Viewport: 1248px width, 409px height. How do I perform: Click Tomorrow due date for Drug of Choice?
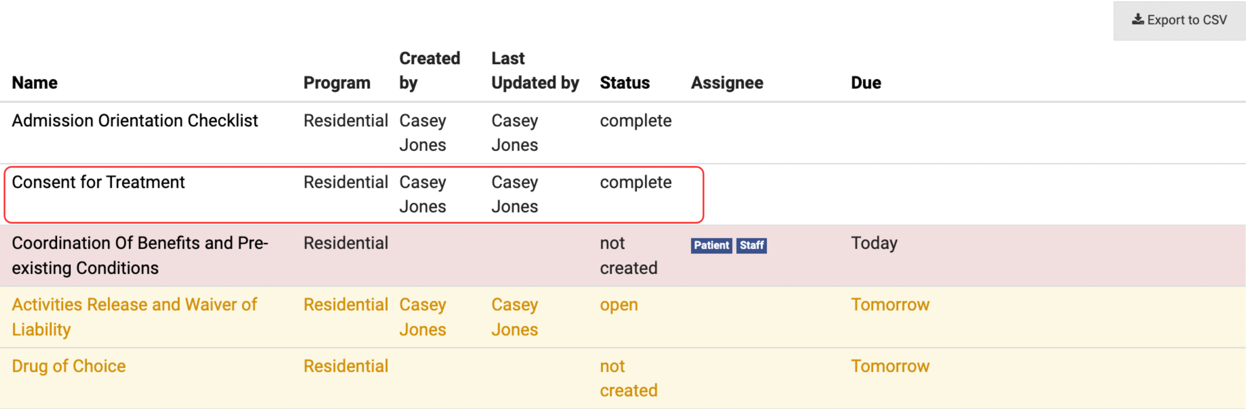point(890,366)
